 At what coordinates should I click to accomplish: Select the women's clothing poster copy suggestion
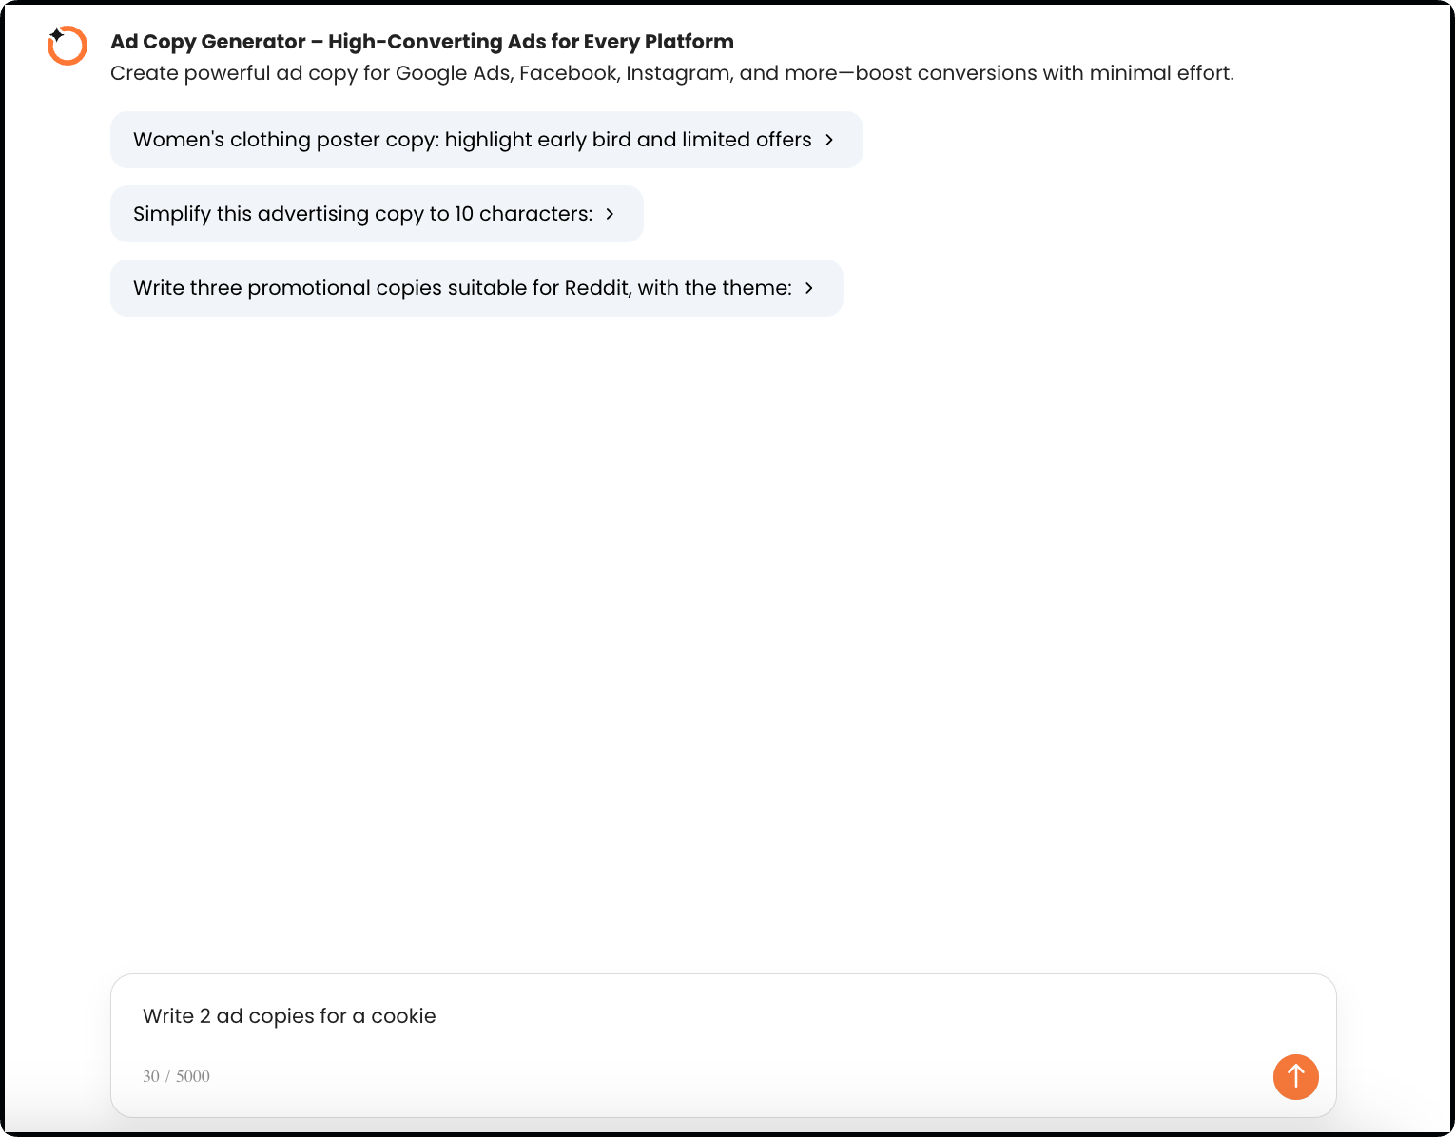pyautogui.click(x=471, y=139)
